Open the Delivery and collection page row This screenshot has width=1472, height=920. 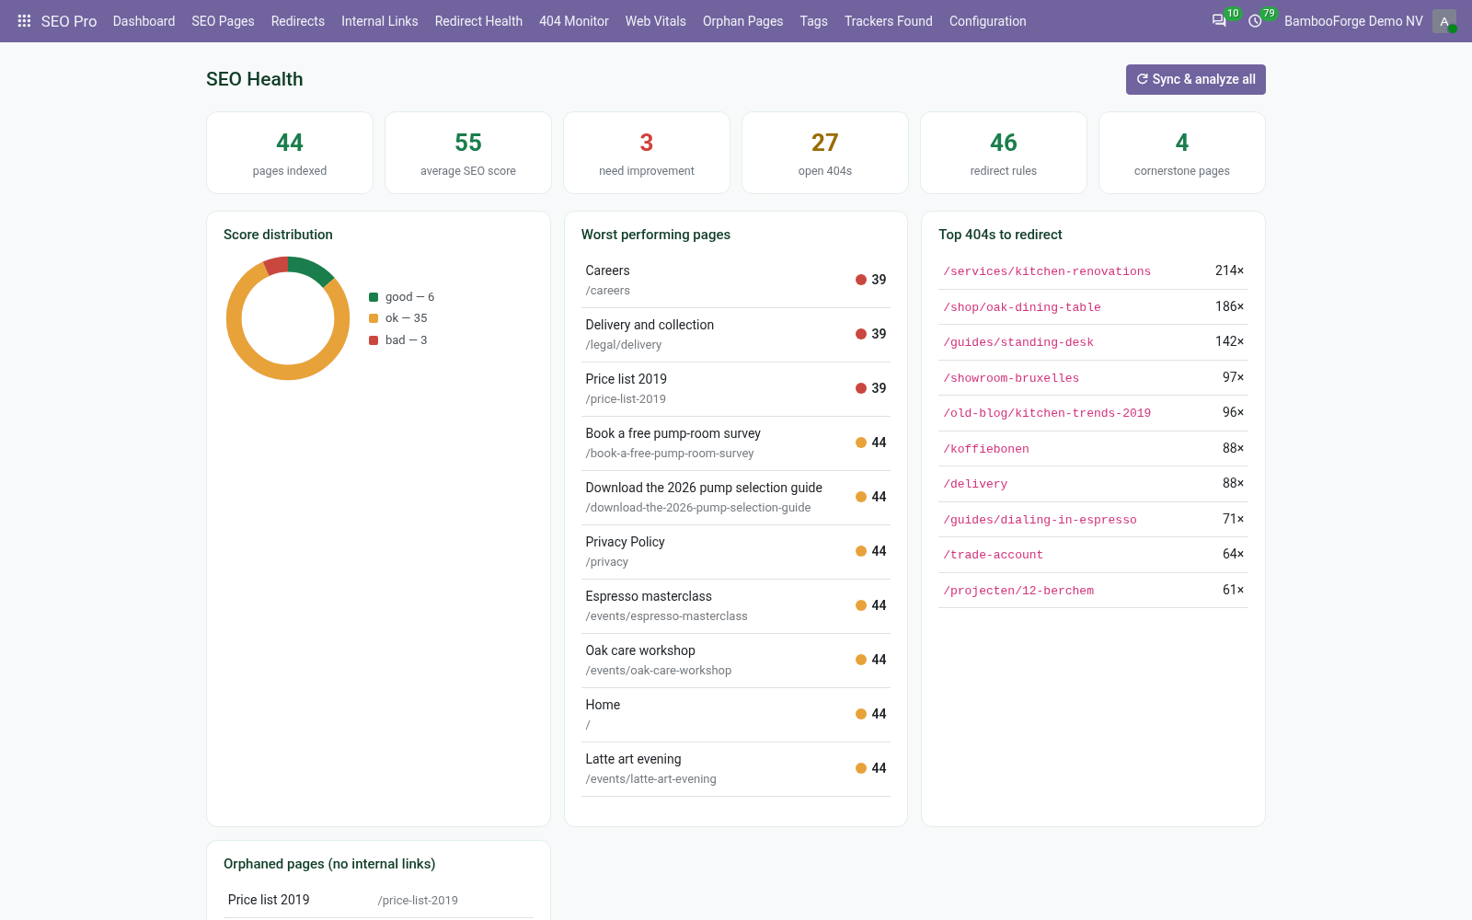coord(736,335)
